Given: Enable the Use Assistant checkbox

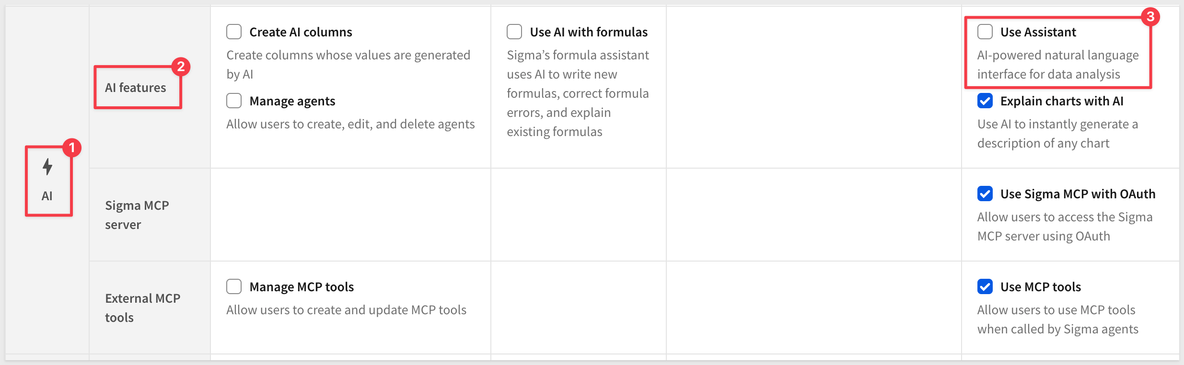Looking at the screenshot, I should tap(985, 32).
